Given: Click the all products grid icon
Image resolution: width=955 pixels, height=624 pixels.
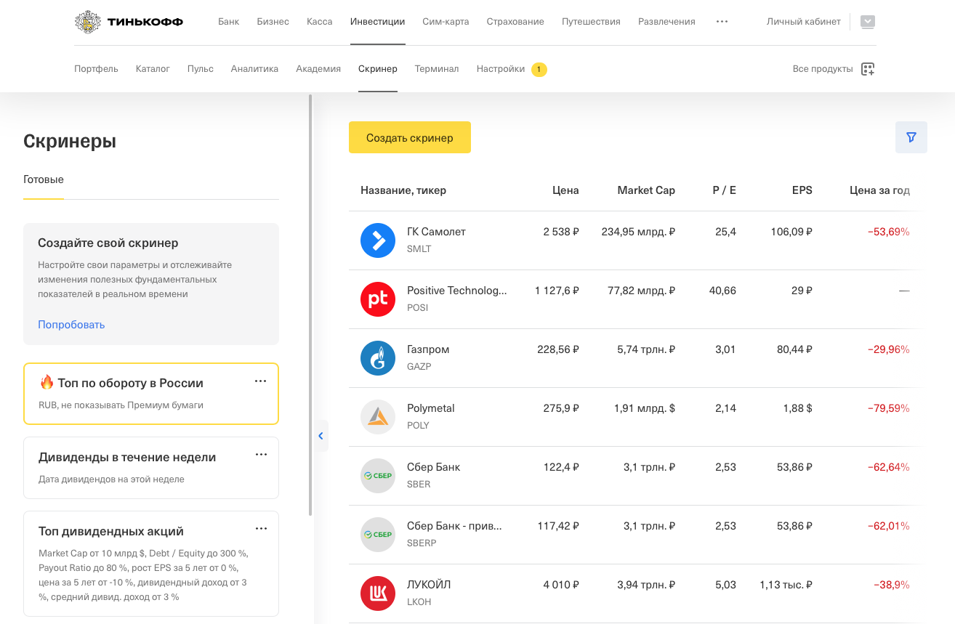Looking at the screenshot, I should tap(868, 69).
